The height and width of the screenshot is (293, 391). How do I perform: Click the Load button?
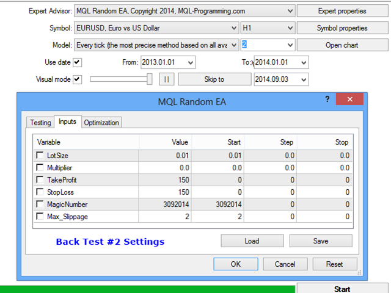pos(252,241)
